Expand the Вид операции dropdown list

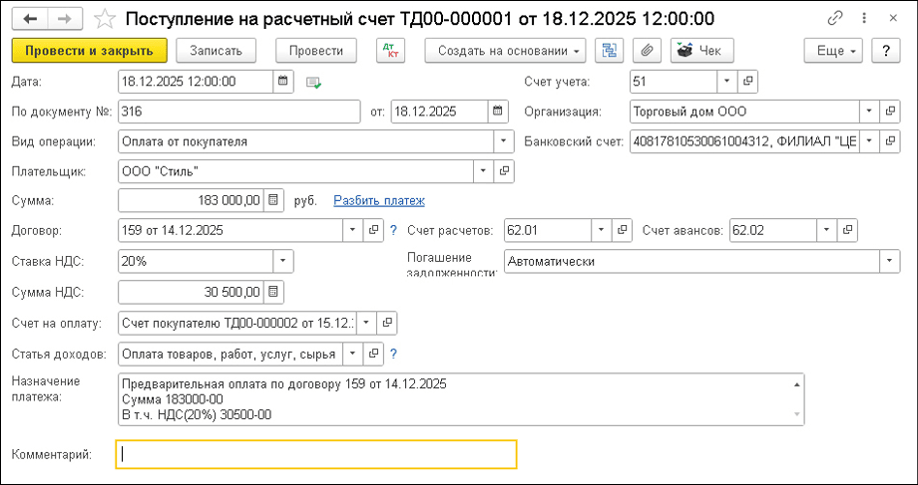tap(503, 141)
